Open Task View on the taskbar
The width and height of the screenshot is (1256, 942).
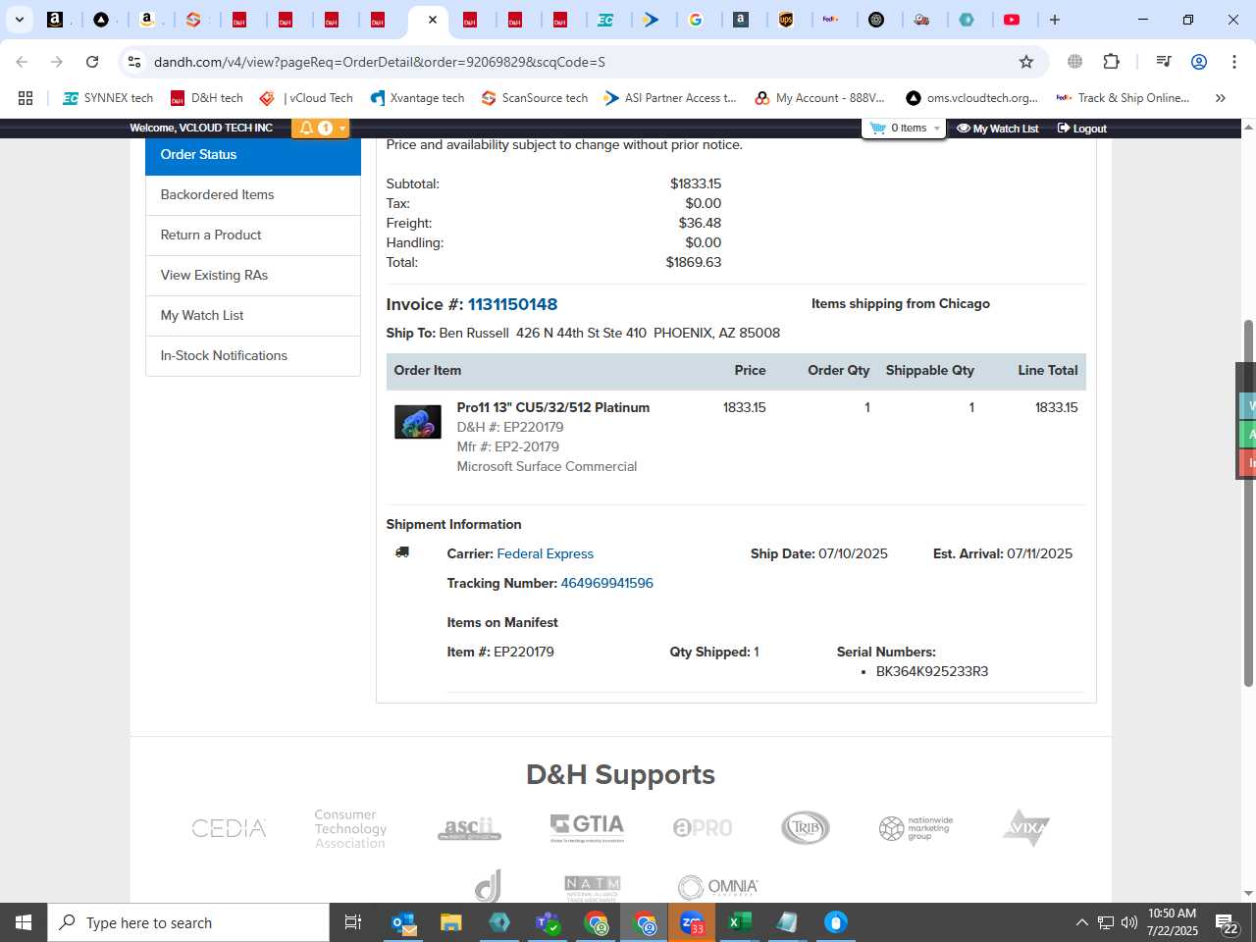coord(353,922)
